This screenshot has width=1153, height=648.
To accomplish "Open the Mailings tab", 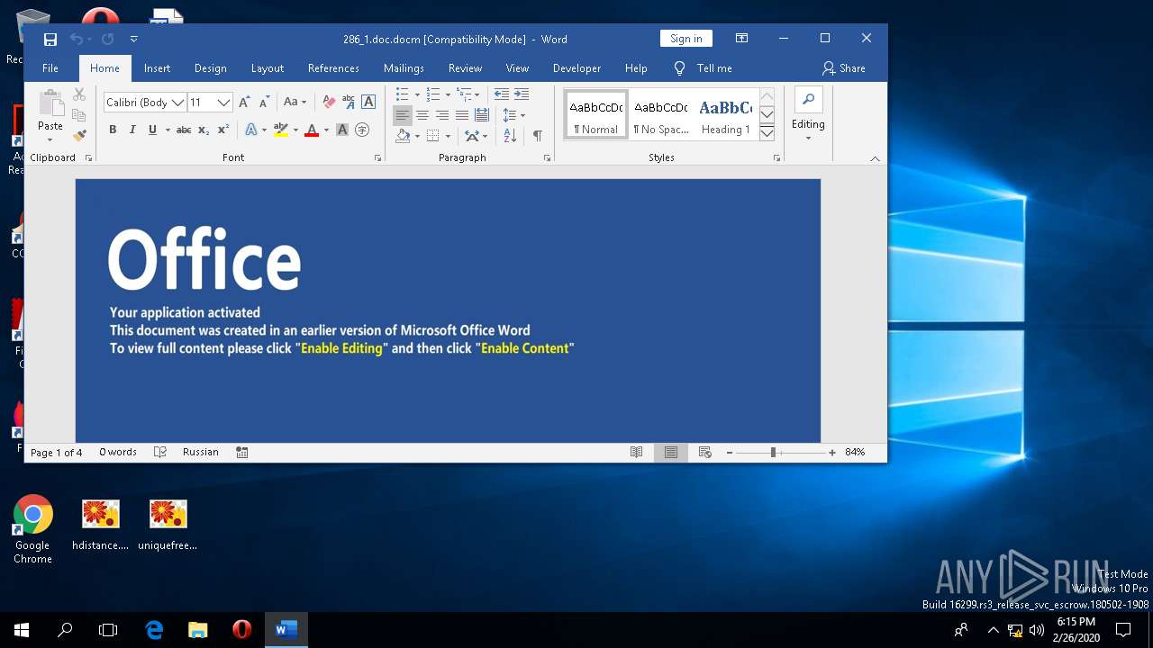I will (x=404, y=68).
